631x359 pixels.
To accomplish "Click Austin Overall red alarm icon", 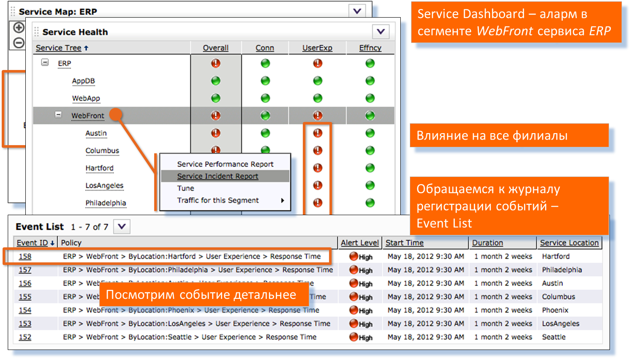I will coord(216,133).
